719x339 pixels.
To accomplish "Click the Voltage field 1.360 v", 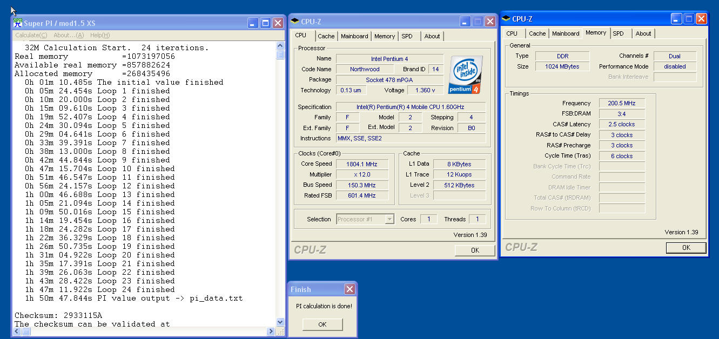I will [426, 90].
